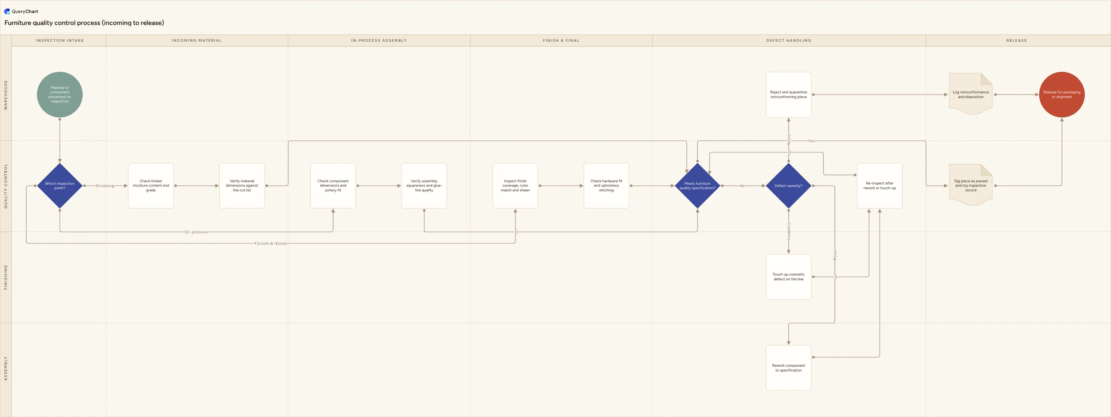Screen dimensions: 1111x417
Task: Select the 'Defect severity?' decision diamond
Action: coord(788,185)
